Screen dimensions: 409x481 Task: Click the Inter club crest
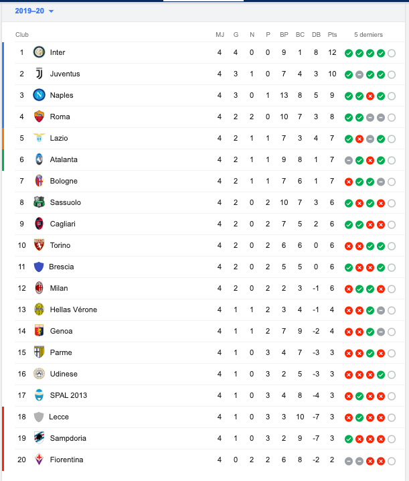point(39,52)
